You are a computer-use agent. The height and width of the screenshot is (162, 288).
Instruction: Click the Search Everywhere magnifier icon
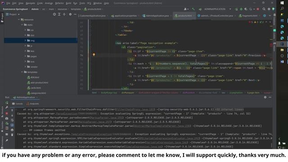point(264,9)
